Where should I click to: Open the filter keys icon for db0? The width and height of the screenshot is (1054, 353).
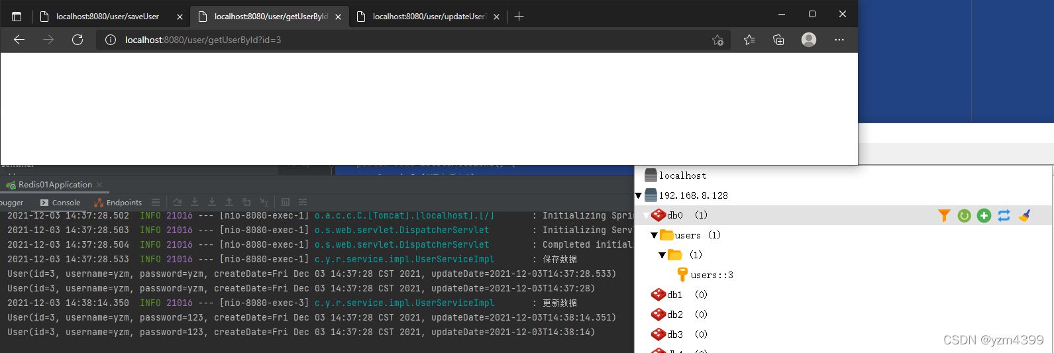click(944, 215)
